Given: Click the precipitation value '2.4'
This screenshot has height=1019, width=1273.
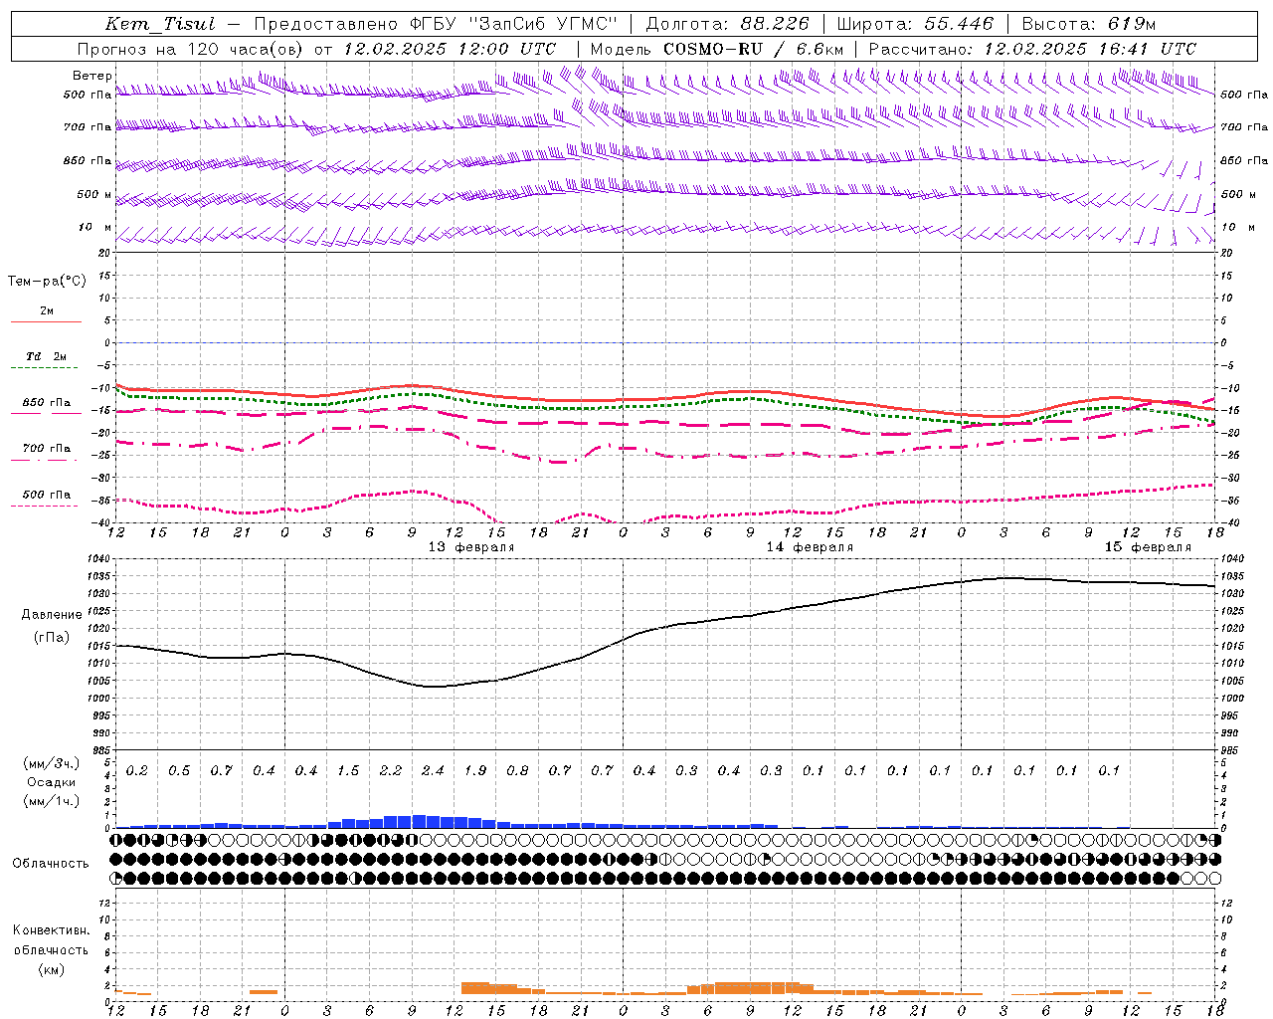Looking at the screenshot, I should pos(433,771).
